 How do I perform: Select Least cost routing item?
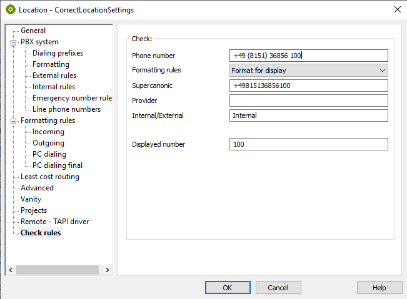(49, 177)
